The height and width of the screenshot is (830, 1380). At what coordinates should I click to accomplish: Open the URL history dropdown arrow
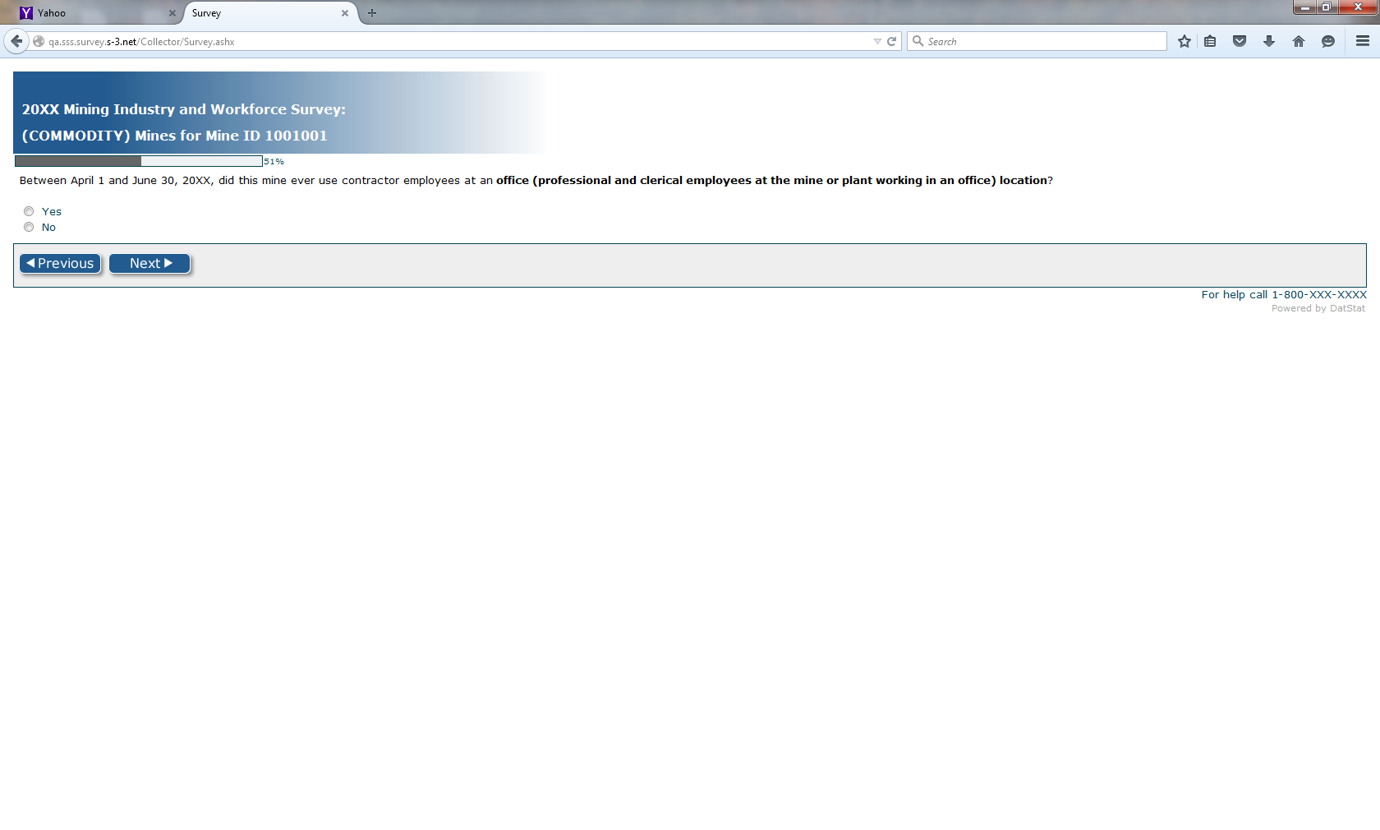pyautogui.click(x=877, y=41)
